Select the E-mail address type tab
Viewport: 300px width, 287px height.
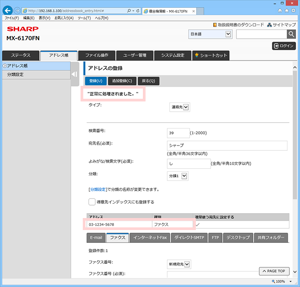click(96, 238)
